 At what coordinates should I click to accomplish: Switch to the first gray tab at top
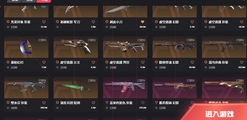15,1
